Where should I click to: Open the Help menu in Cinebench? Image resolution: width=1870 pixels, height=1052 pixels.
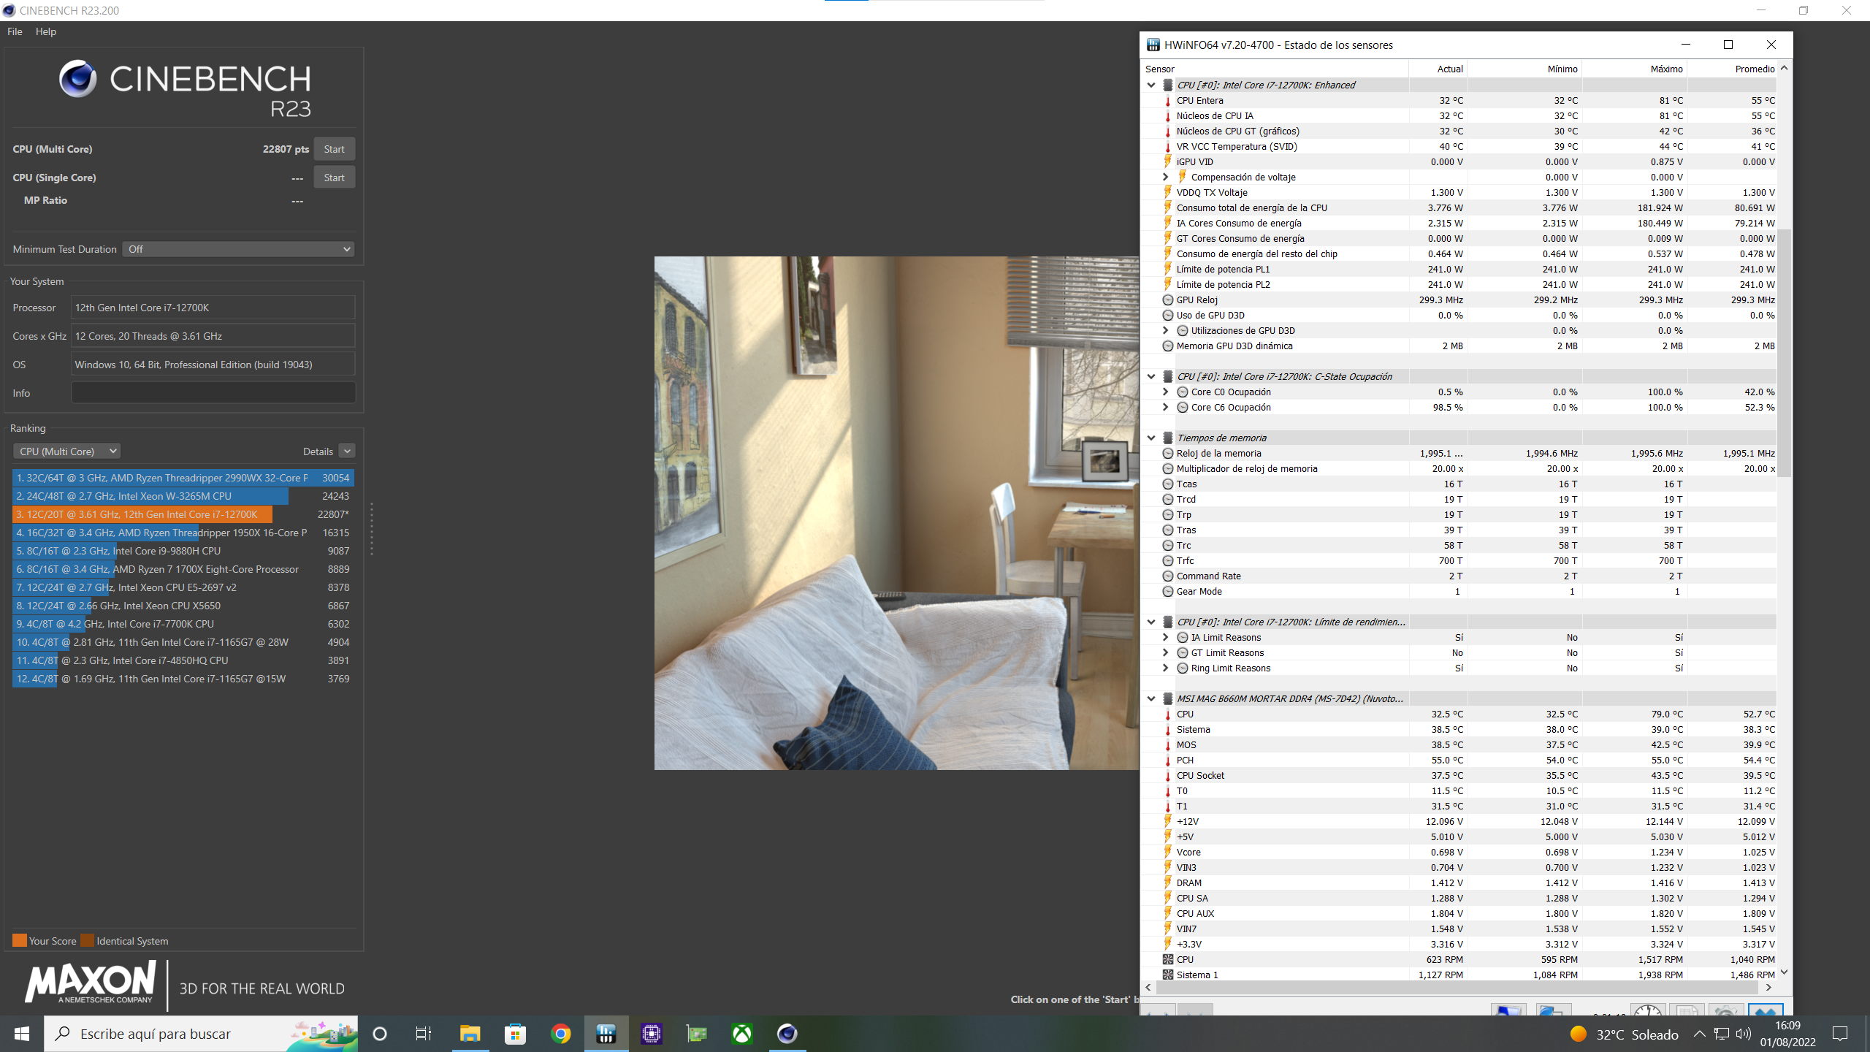click(x=46, y=31)
